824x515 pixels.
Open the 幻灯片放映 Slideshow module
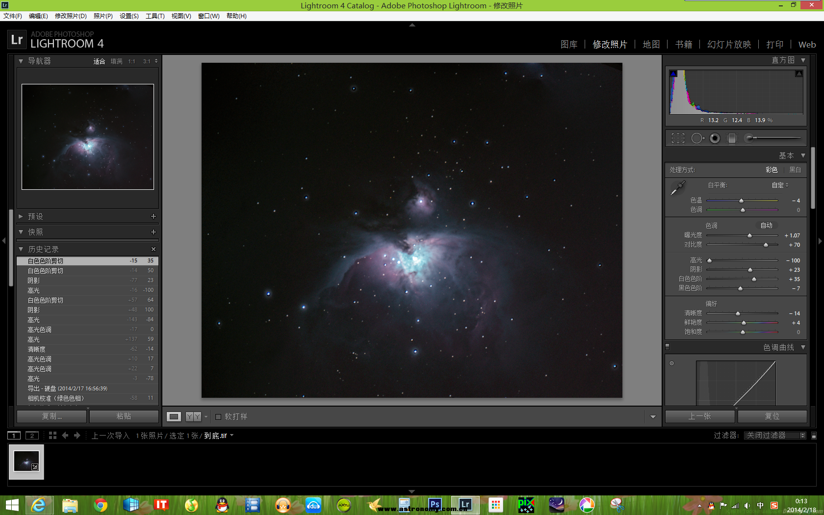(x=729, y=45)
